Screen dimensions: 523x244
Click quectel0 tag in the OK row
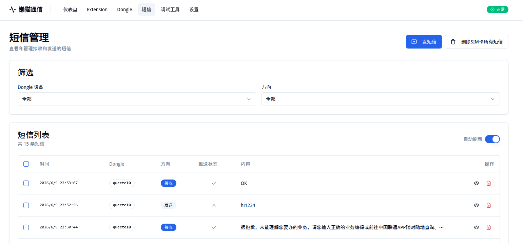(122, 183)
